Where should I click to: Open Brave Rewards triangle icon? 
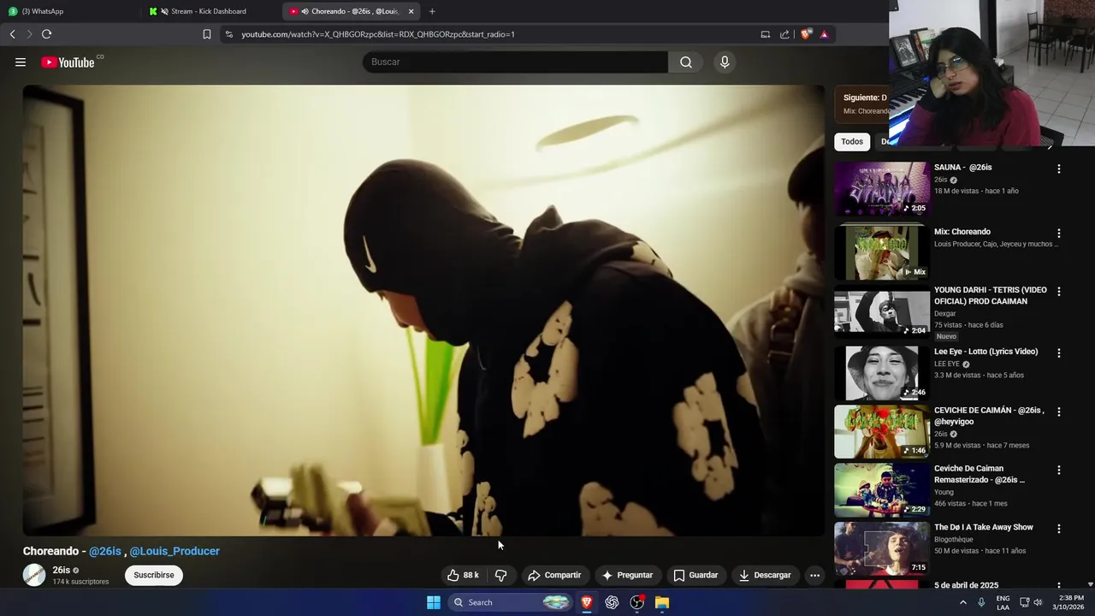coord(824,34)
